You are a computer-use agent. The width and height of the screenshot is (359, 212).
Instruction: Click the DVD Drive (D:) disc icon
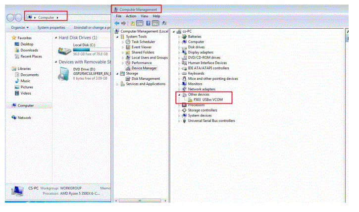coord(63,74)
